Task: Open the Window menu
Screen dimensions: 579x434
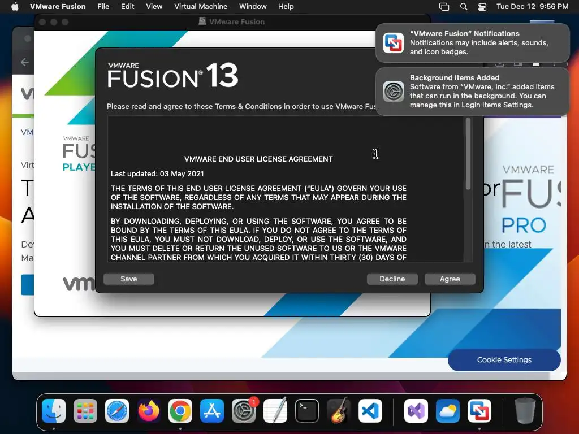Action: tap(253, 6)
